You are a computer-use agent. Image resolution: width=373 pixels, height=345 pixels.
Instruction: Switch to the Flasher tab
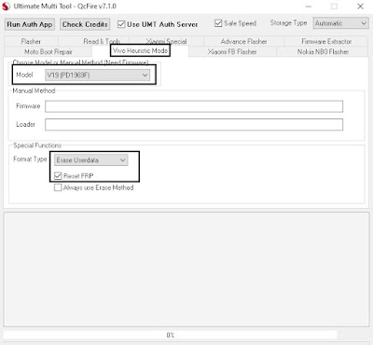[x=31, y=41]
